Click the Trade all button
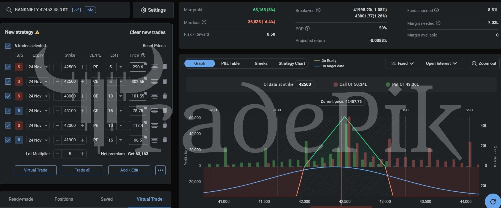The width and height of the screenshot is (501, 208). [82, 170]
